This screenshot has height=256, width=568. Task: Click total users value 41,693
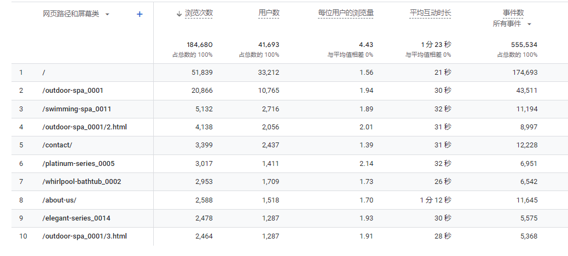pos(268,45)
